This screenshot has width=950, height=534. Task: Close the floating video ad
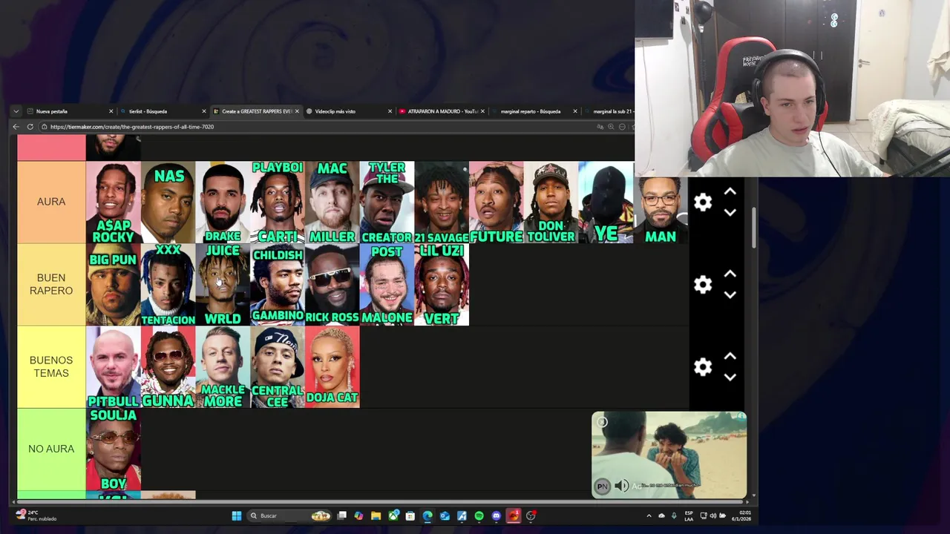602,422
